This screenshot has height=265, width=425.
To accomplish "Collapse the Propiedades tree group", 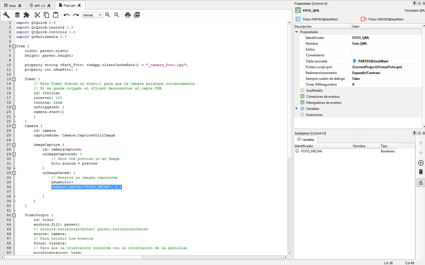I will 297,32.
